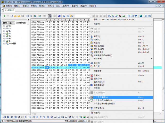This screenshot has height=123, width=165.
Task: Switch to the nv_data.bin file tab
Action: pyautogui.click(x=9, y=10)
